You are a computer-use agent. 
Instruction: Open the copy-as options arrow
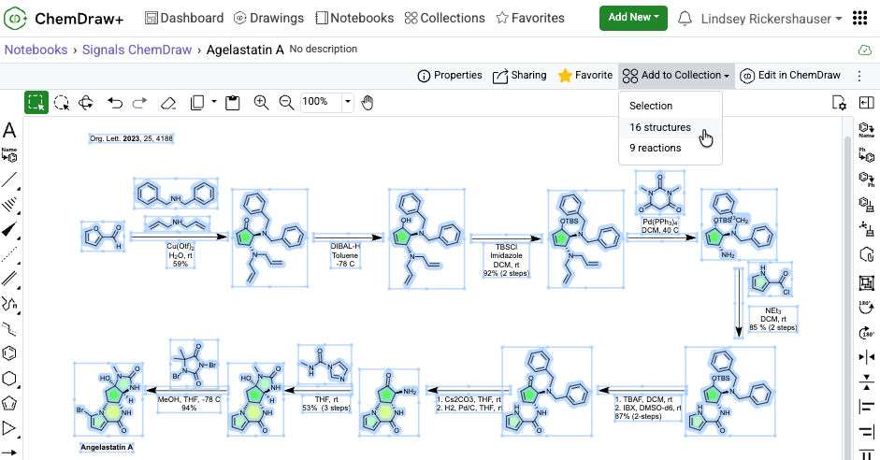coord(214,102)
